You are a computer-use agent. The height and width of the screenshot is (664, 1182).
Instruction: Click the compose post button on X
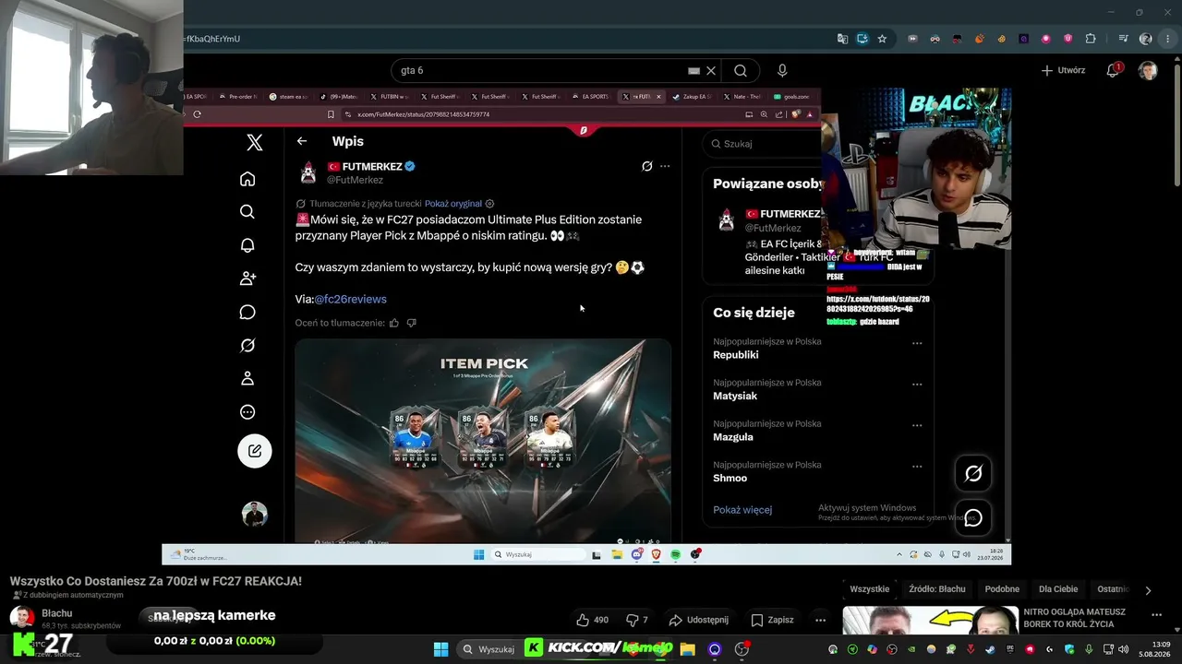point(255,451)
